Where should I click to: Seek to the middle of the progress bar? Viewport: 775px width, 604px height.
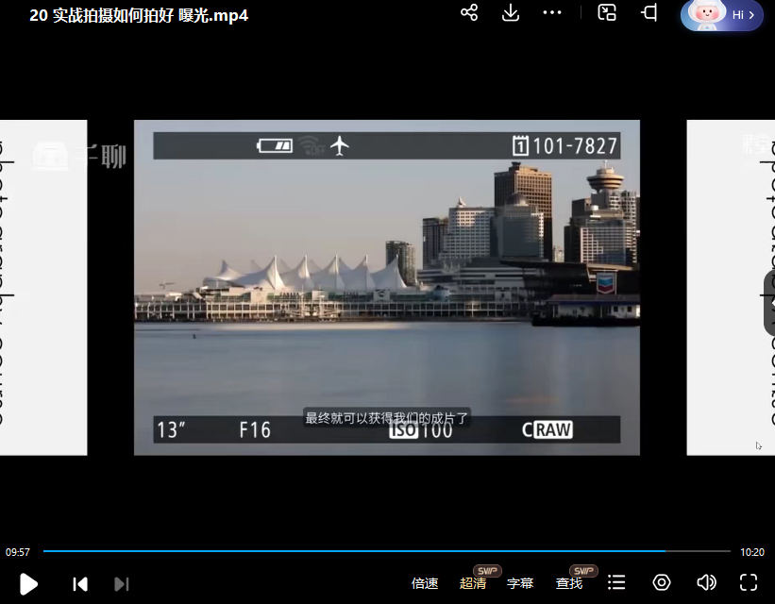pyautogui.click(x=387, y=551)
